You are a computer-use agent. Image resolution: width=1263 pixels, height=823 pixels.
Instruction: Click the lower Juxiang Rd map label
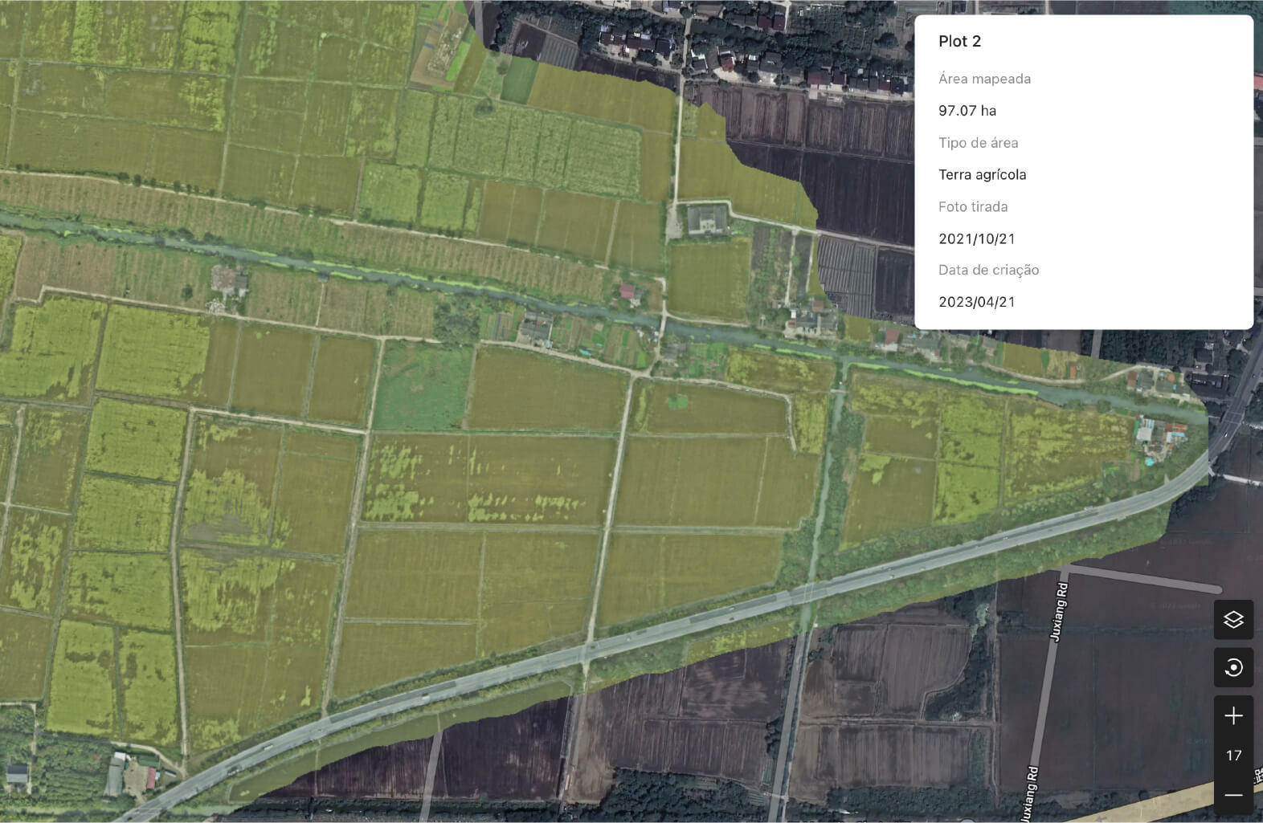[1029, 795]
